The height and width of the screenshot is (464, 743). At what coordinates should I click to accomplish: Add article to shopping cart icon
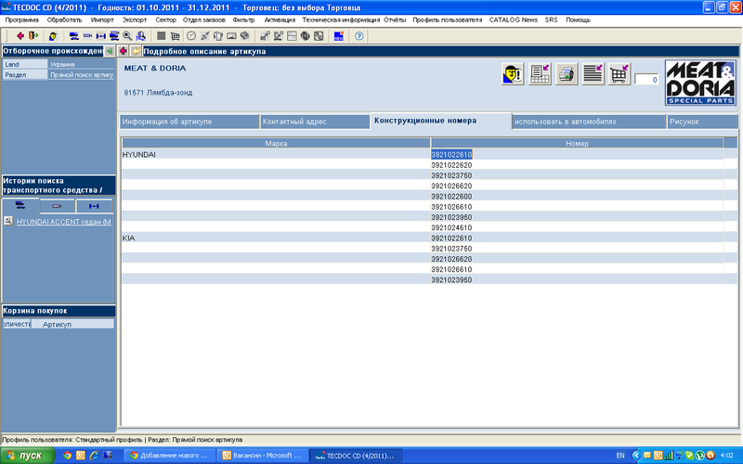619,75
